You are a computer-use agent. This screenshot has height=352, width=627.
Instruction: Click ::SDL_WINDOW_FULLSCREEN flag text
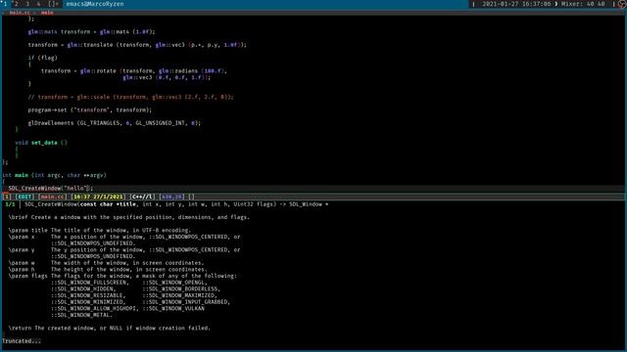pos(89,283)
